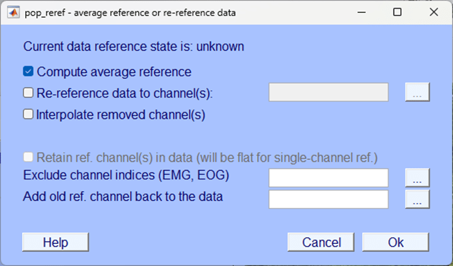Browse channels for Add old ref. channel
The width and height of the screenshot is (453, 266).
click(417, 199)
